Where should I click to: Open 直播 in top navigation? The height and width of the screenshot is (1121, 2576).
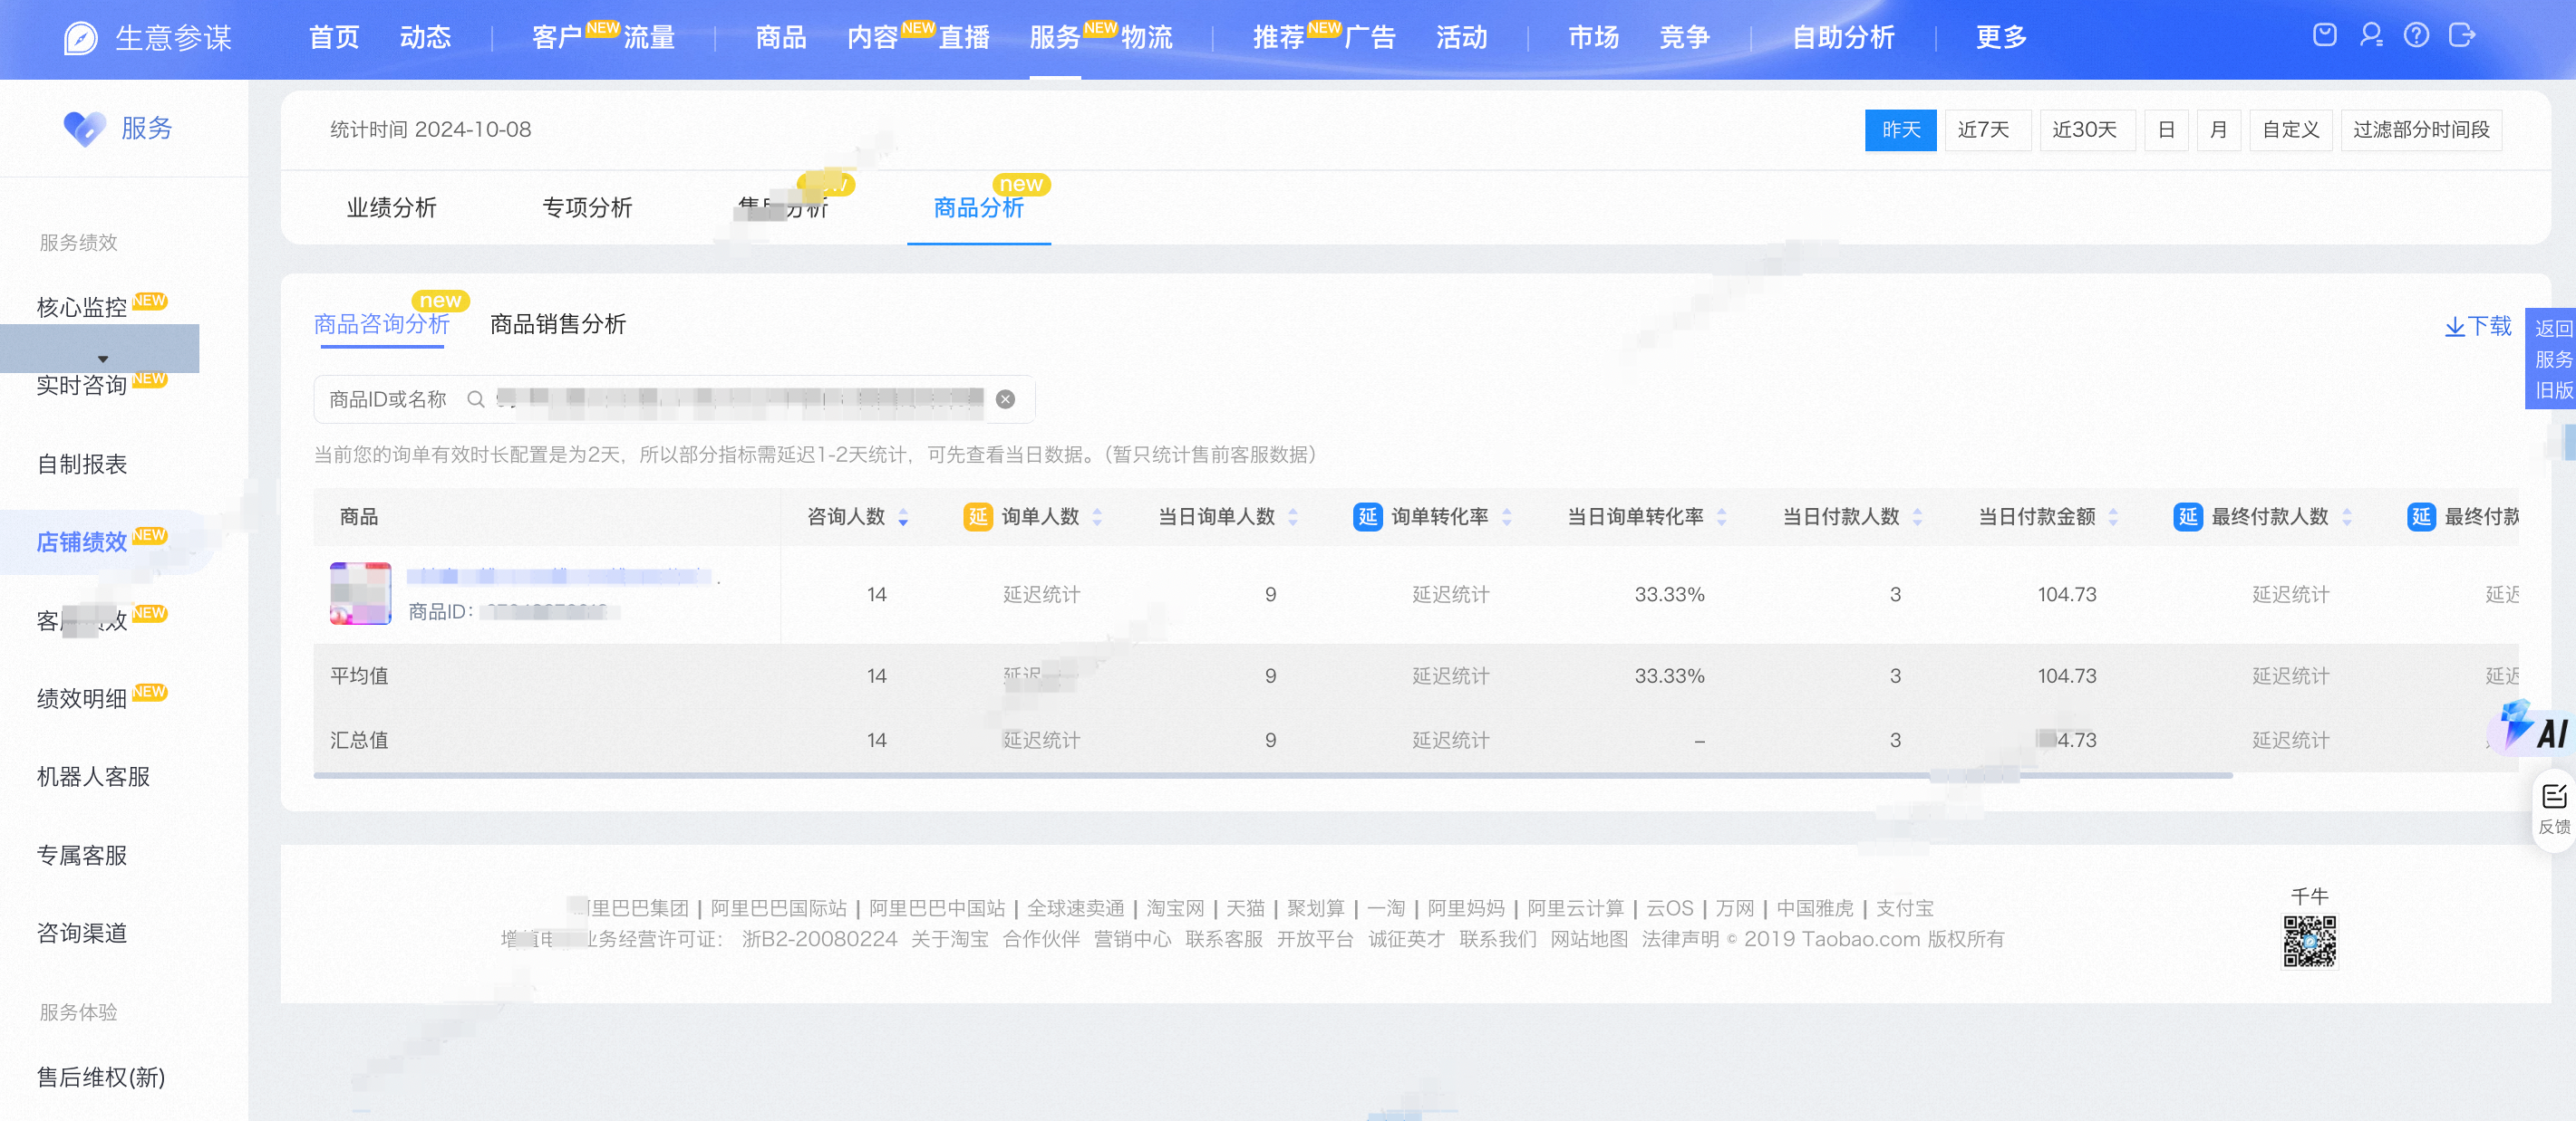pos(964,37)
